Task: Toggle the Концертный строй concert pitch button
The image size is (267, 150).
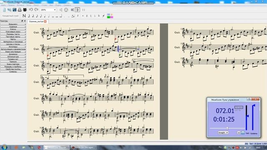Action: (10, 16)
